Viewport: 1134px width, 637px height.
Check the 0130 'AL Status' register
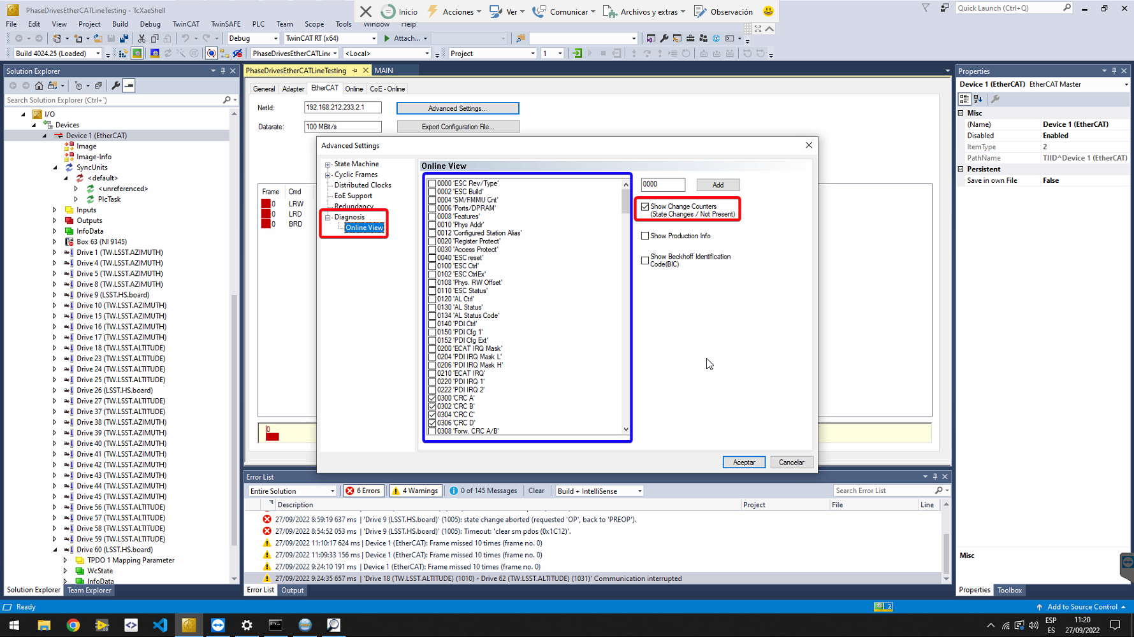(x=432, y=307)
